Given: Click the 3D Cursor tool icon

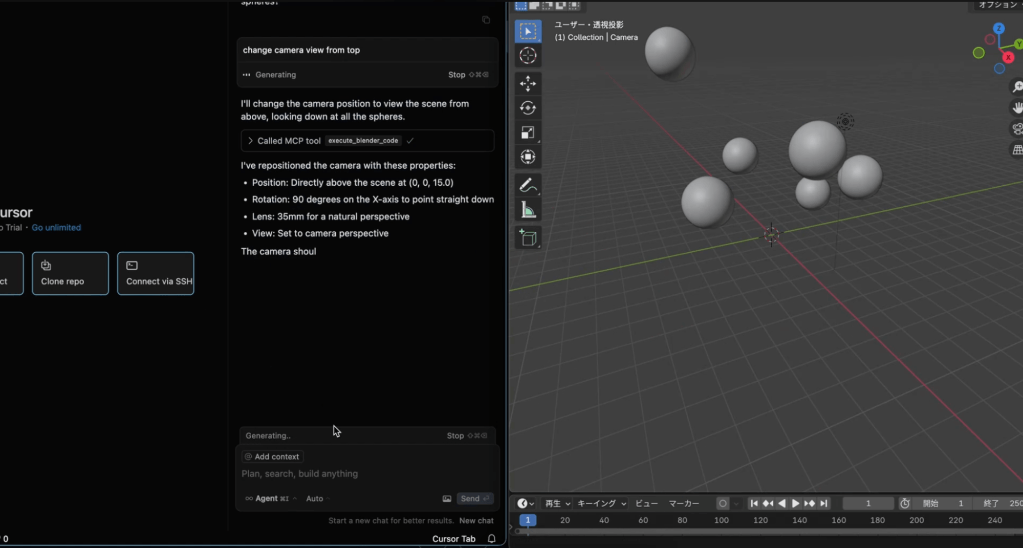Looking at the screenshot, I should point(527,55).
